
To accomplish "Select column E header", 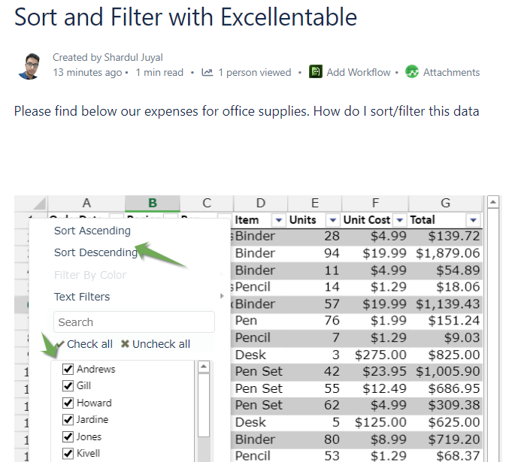I will pyautogui.click(x=315, y=204).
